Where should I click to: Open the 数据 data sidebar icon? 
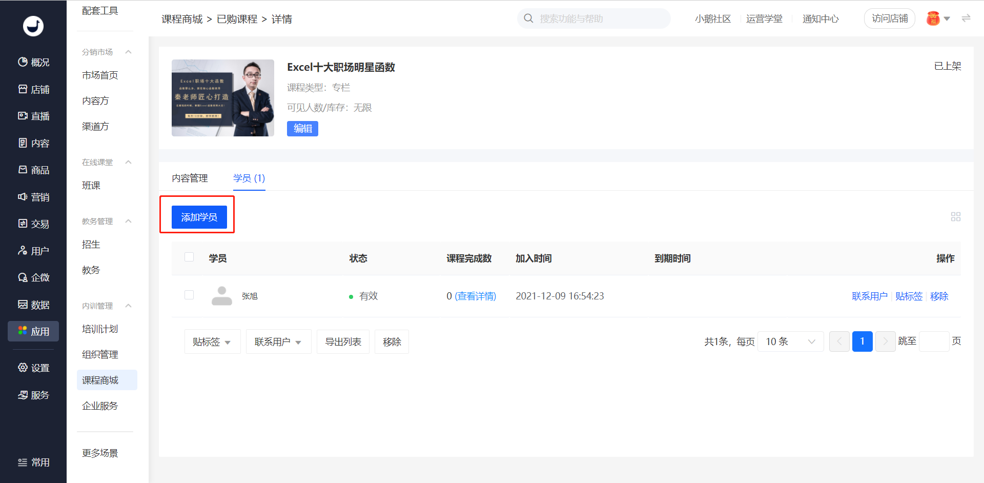pos(23,305)
